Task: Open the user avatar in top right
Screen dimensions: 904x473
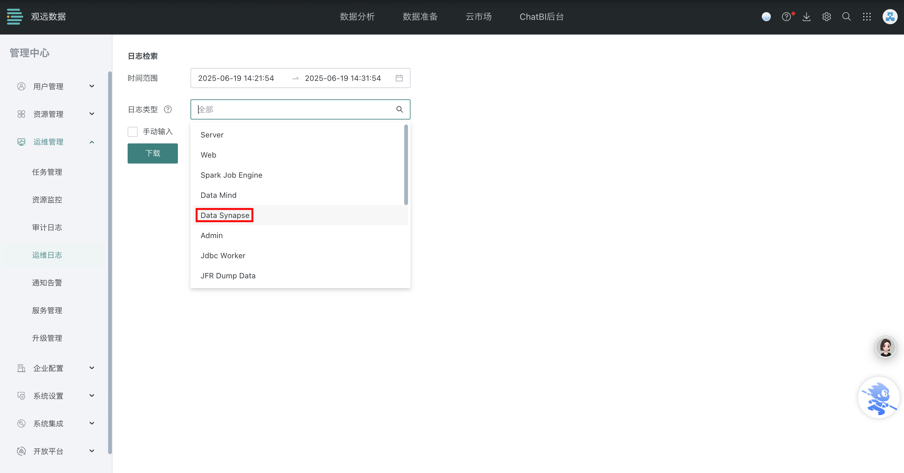Action: pos(890,16)
